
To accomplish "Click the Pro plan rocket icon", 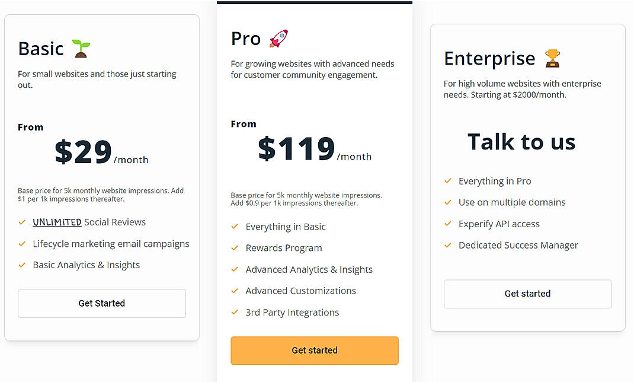I will click(x=278, y=39).
